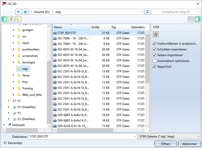This screenshot has width=202, height=148.
Task: Switch to details list view icon
Action: 191,19
